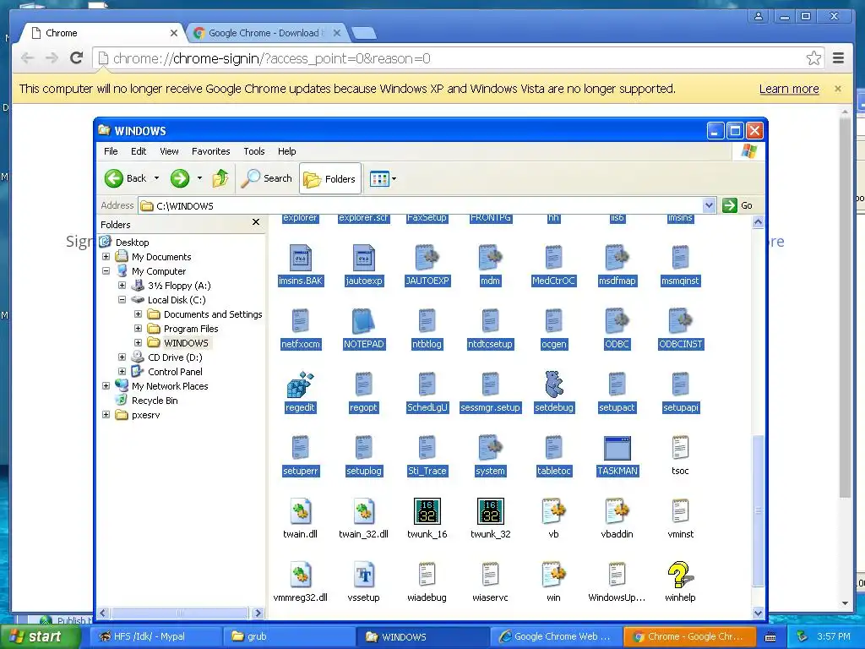The image size is (865, 649).
Task: Open the TASKMAN program icon
Action: point(617,448)
